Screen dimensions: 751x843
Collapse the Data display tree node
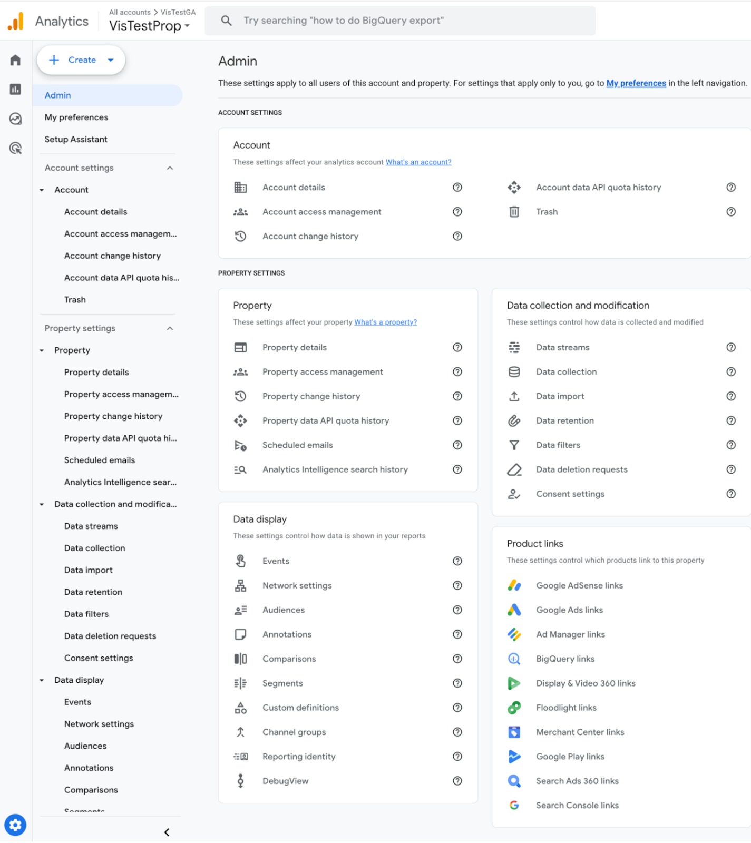42,681
